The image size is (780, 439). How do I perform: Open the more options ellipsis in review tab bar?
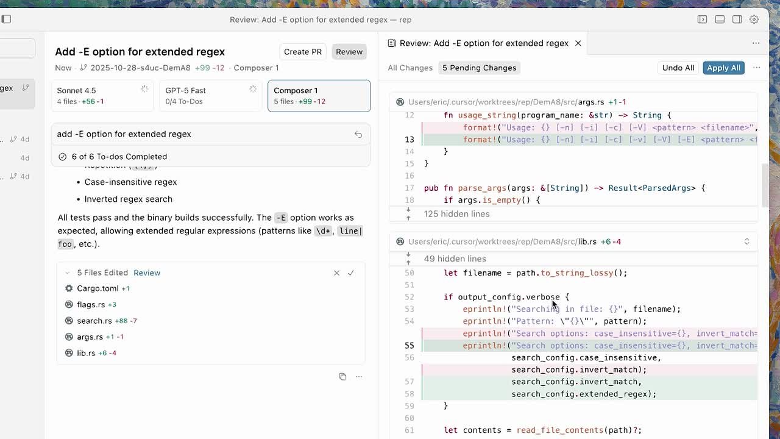[x=756, y=43]
